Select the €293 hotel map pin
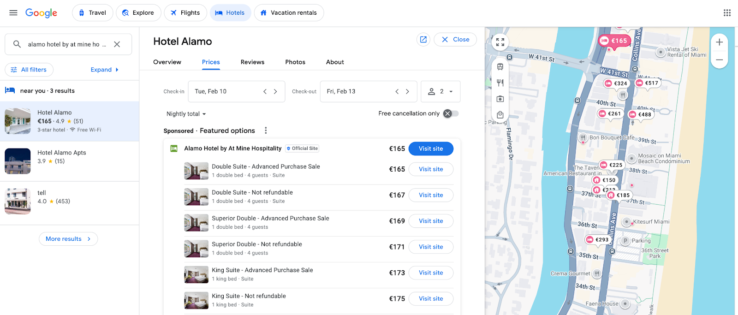 [598, 240]
